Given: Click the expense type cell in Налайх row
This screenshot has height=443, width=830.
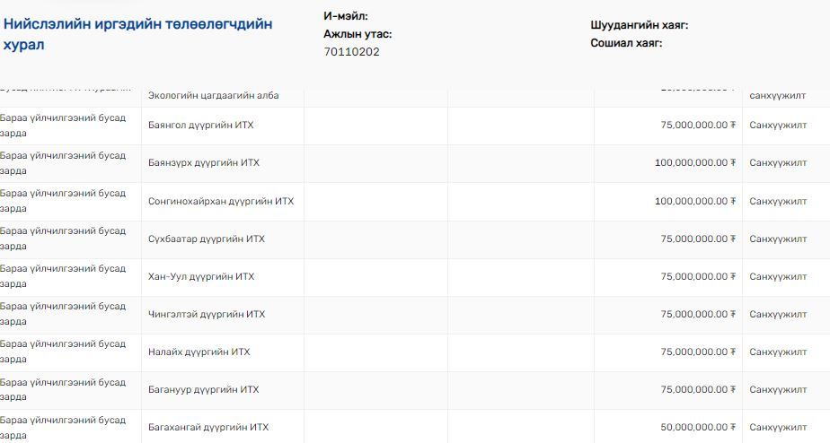Looking at the screenshot, I should coord(63,352).
